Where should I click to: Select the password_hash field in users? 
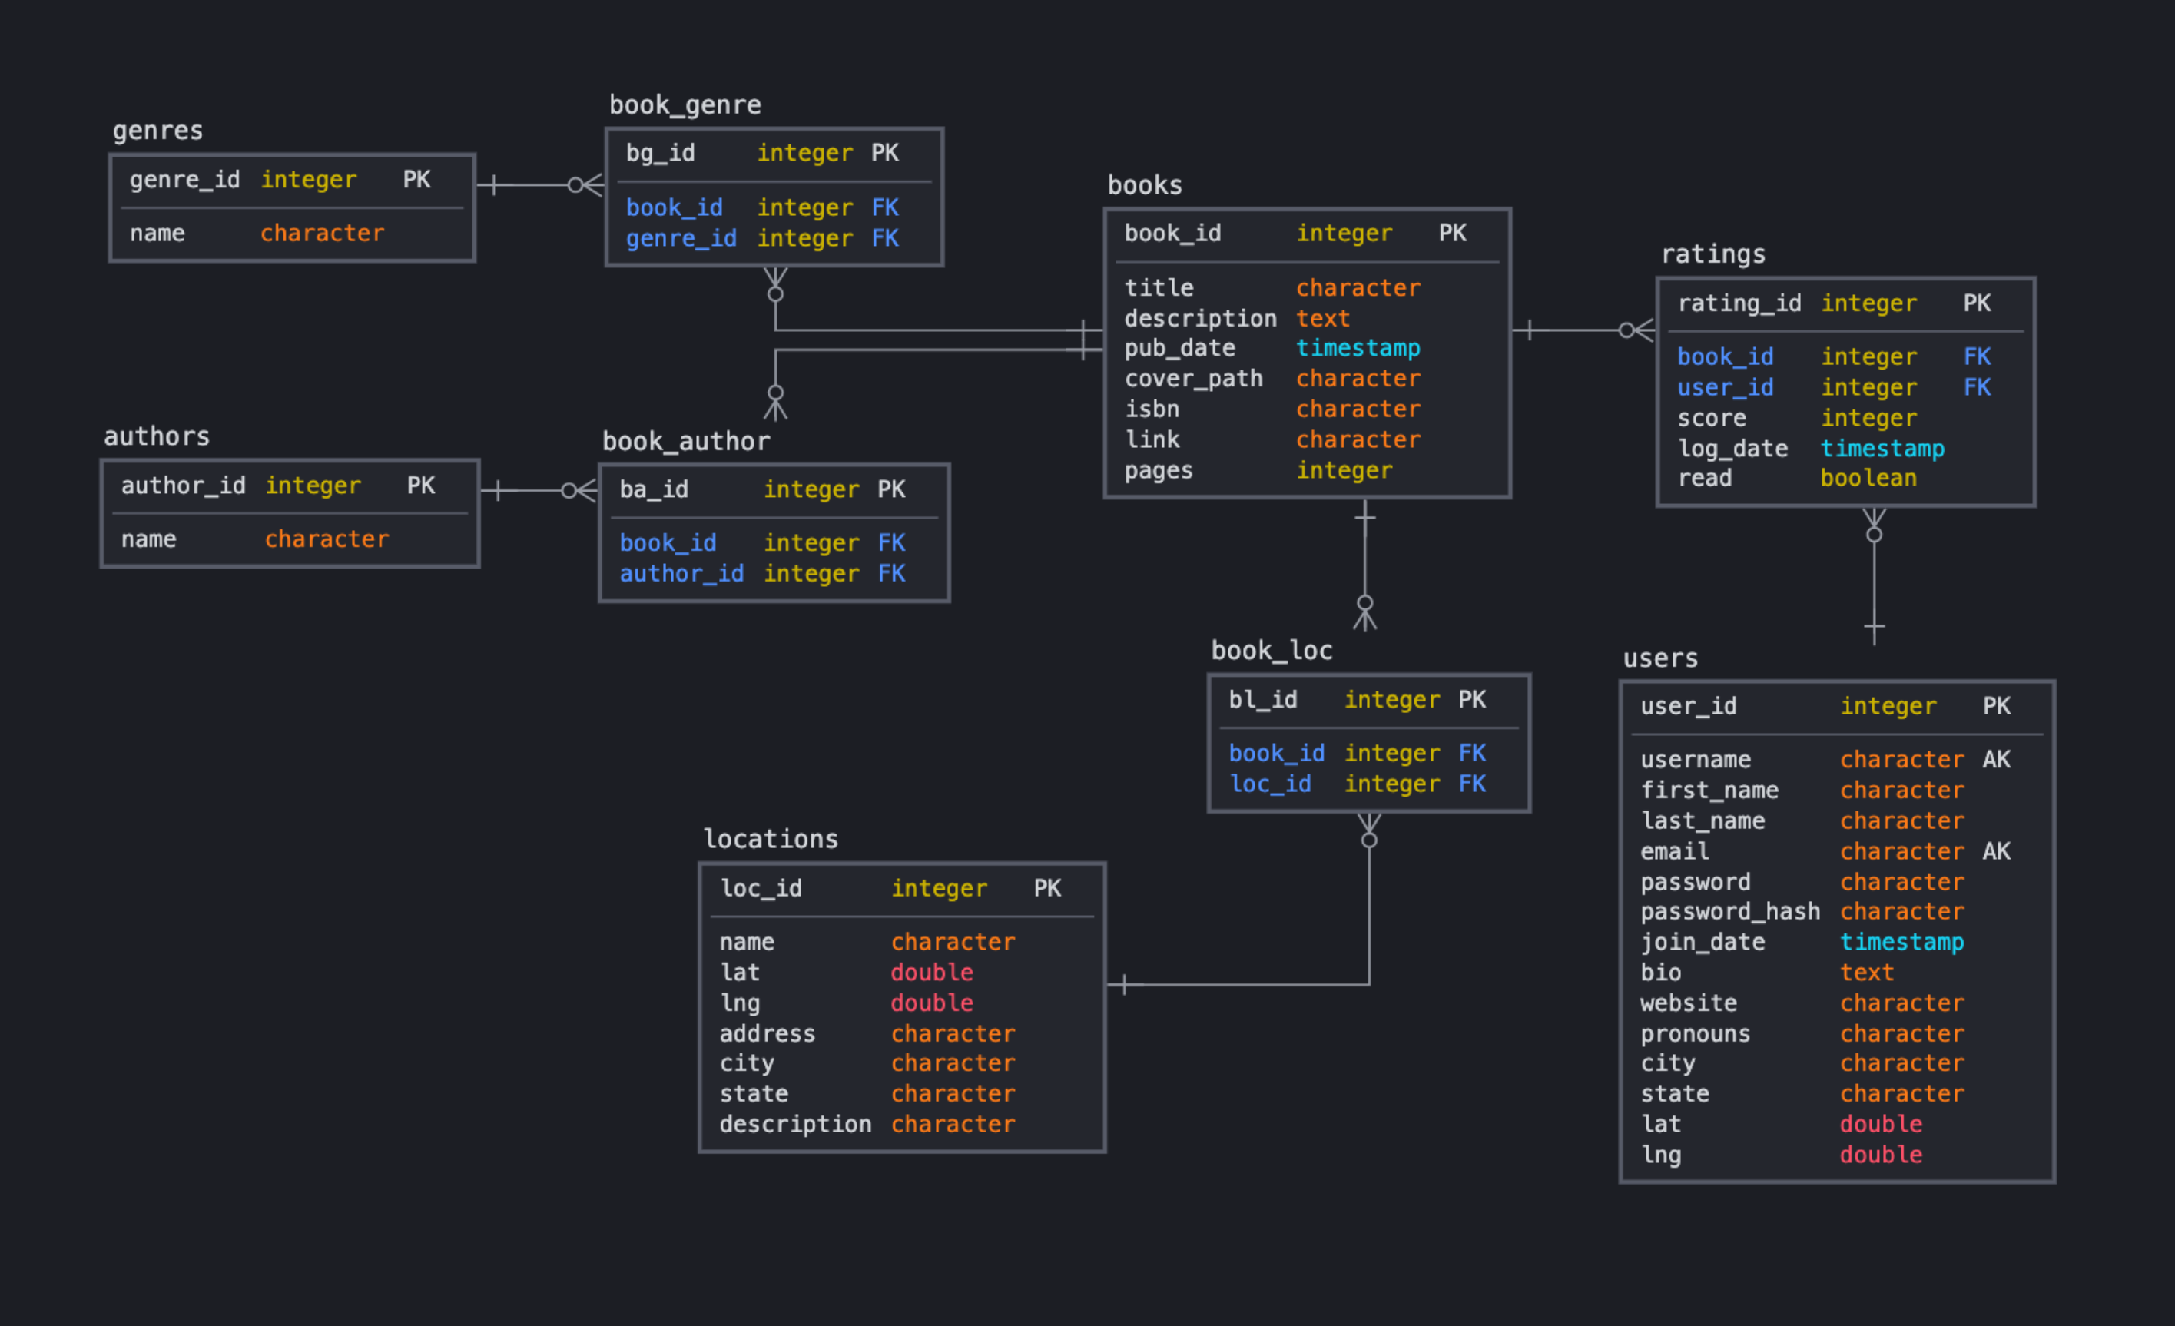(1729, 911)
